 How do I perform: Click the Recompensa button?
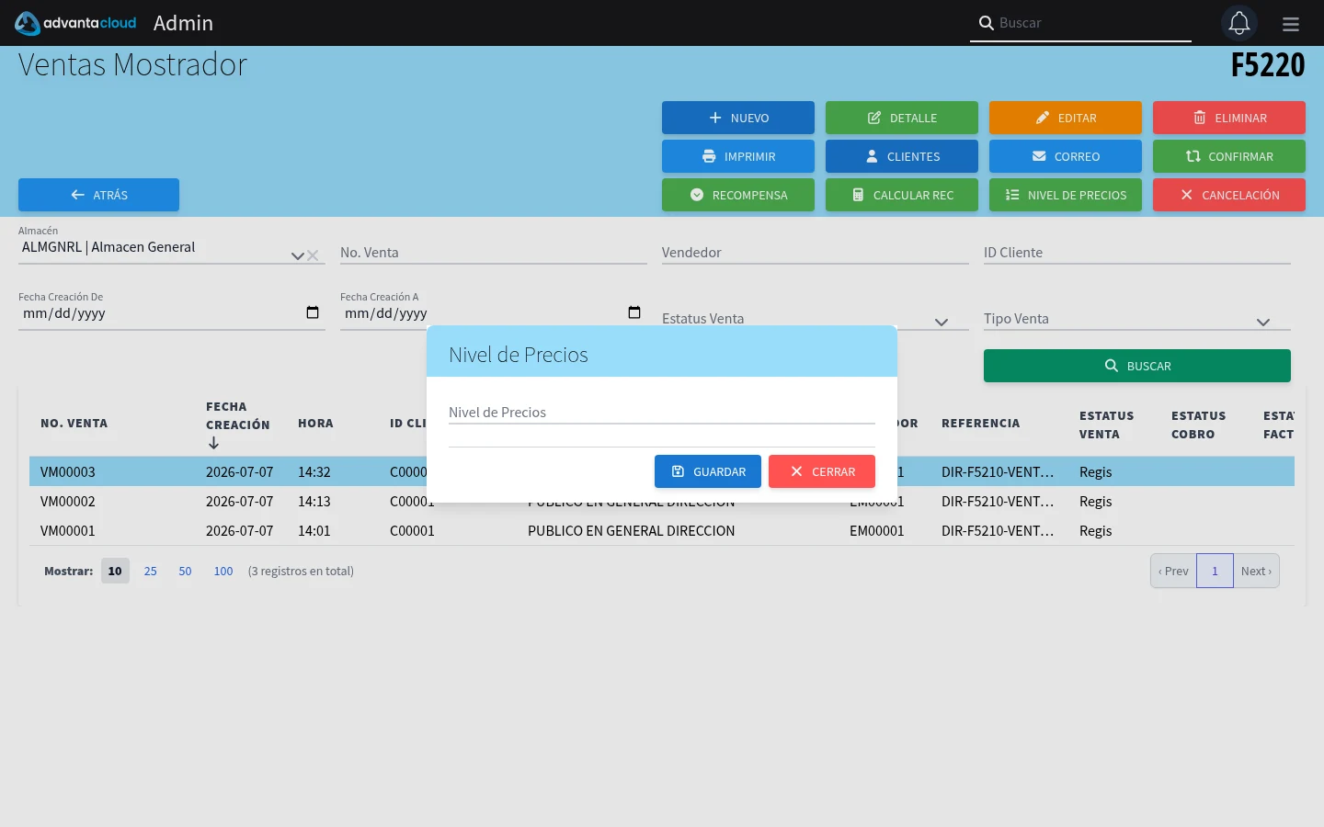point(738,195)
